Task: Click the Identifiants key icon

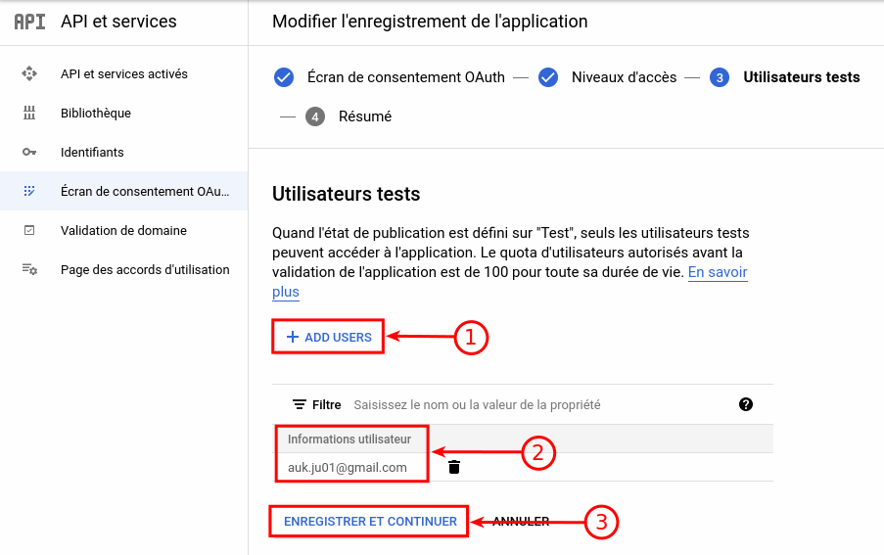Action: pos(29,152)
